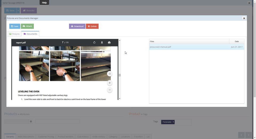
Task: Open the Help tooltip button
Action: point(44,3)
